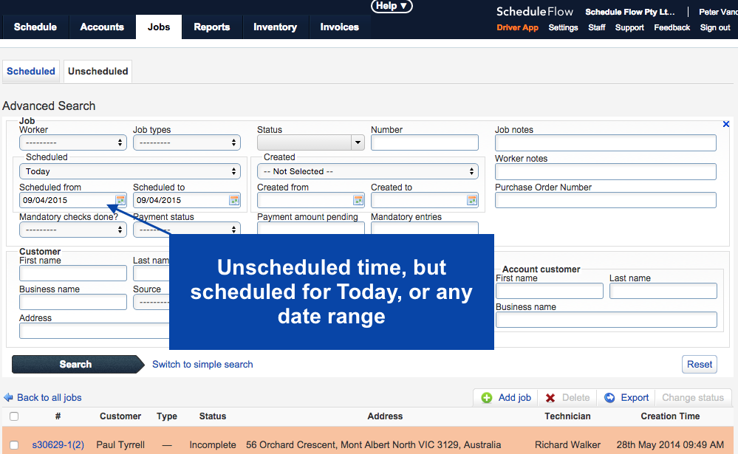Click the blue Export arrow icon
Viewport: 738px width, 454px height.
pyautogui.click(x=609, y=398)
